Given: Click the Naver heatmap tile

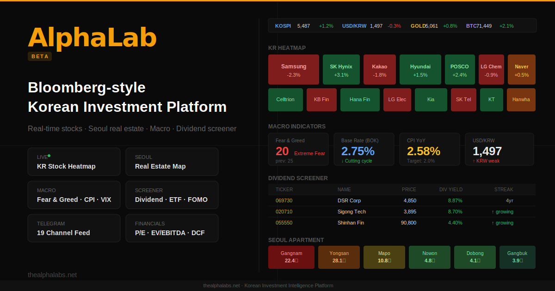Looking at the screenshot, I should (522, 70).
